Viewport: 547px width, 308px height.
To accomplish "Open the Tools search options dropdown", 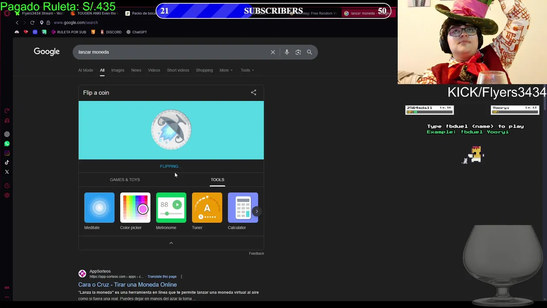I will click(247, 70).
